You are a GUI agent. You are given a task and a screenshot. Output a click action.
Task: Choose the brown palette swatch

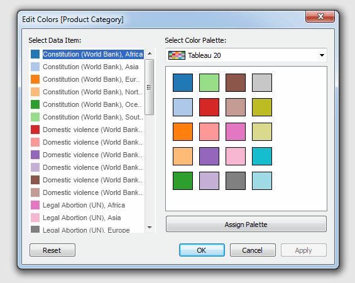coord(236,83)
